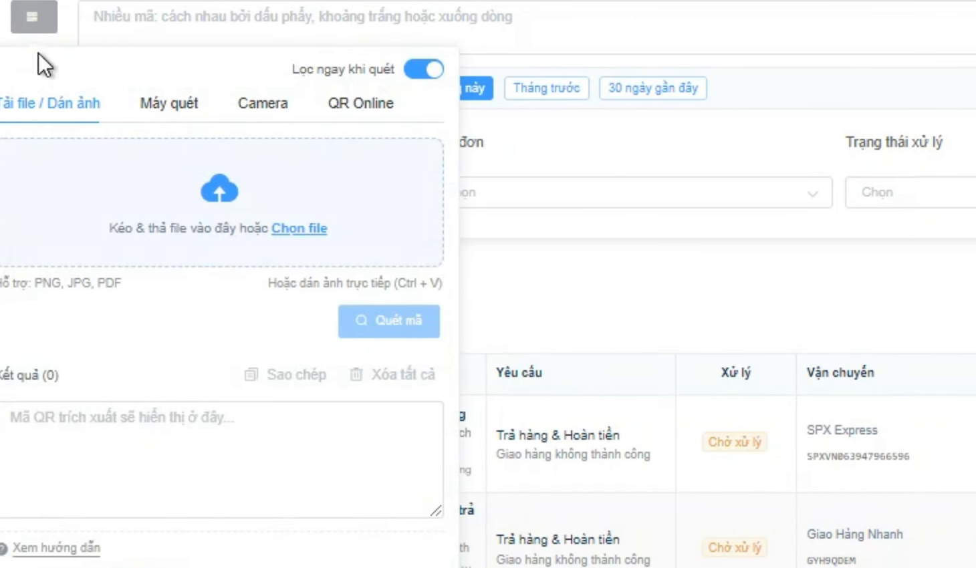976x568 pixels.
Task: Click the SPX Express carrier name
Action: pos(842,430)
